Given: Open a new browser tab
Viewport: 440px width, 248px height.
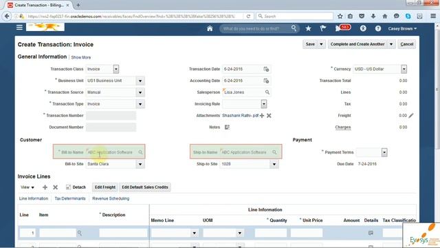Looking at the screenshot, I should (78, 5).
